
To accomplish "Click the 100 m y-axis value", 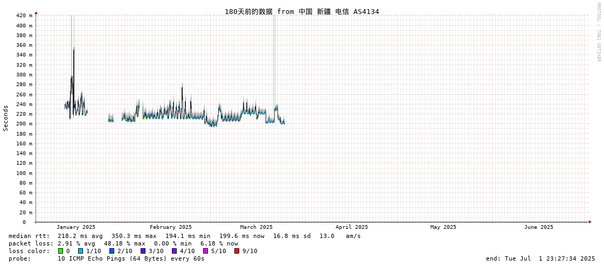I will (24, 173).
